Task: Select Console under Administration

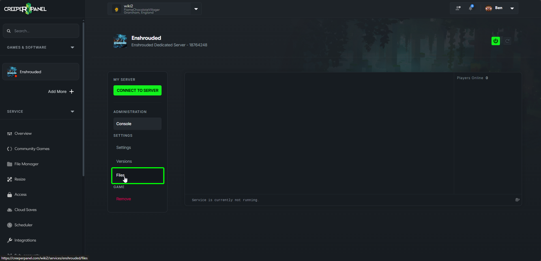Action: (x=138, y=124)
